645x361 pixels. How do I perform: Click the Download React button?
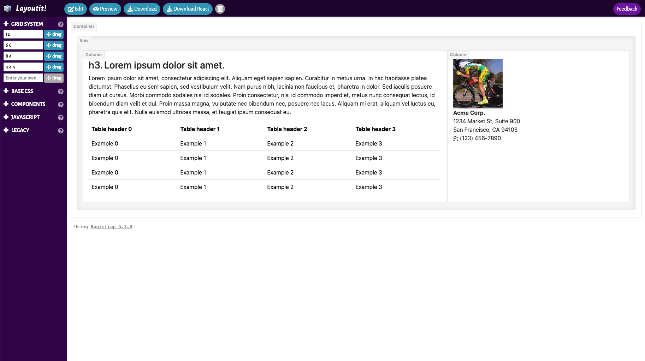click(x=188, y=9)
